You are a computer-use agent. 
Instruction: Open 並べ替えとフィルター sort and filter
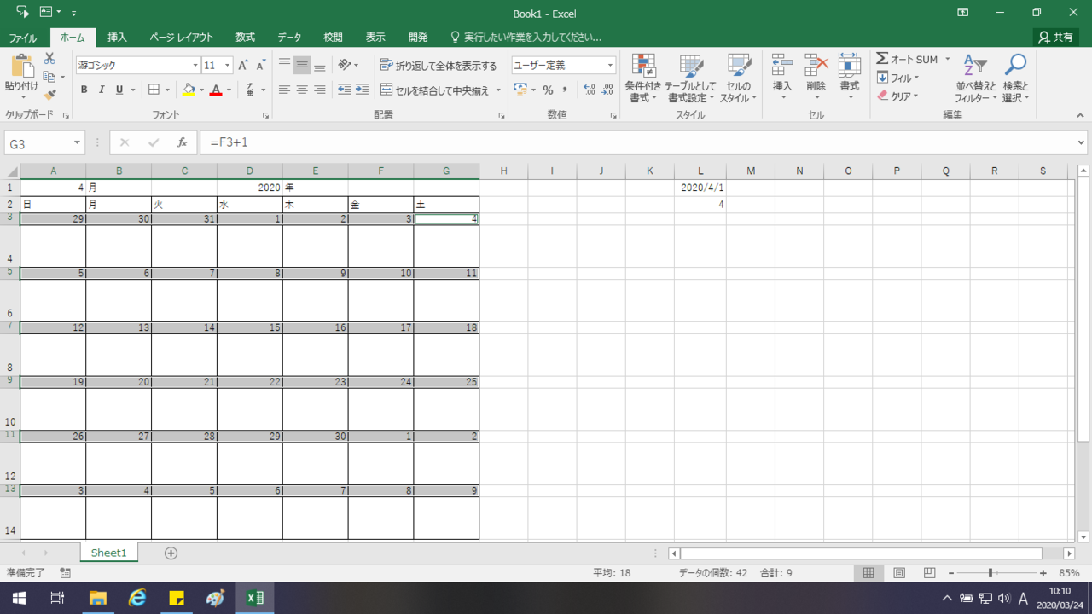976,78
